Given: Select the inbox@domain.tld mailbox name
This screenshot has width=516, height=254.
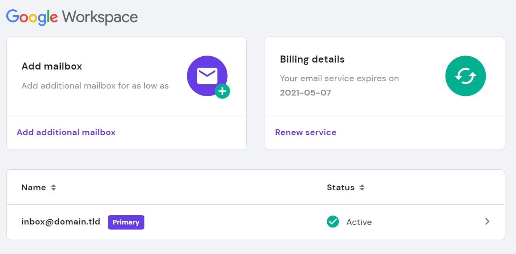Looking at the screenshot, I should 61,222.
